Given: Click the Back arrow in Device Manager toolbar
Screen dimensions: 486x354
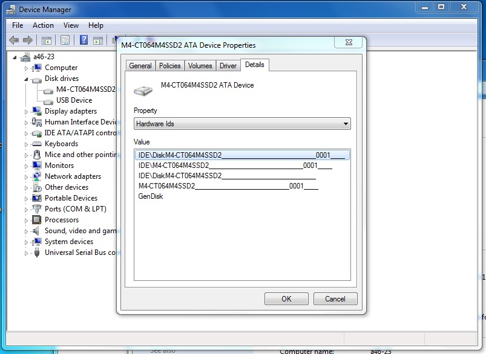Looking at the screenshot, I should click(x=14, y=40).
